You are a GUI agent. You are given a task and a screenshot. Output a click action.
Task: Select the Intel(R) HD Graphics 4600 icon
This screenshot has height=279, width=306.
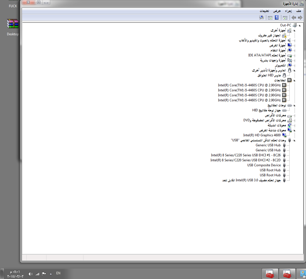(x=284, y=135)
